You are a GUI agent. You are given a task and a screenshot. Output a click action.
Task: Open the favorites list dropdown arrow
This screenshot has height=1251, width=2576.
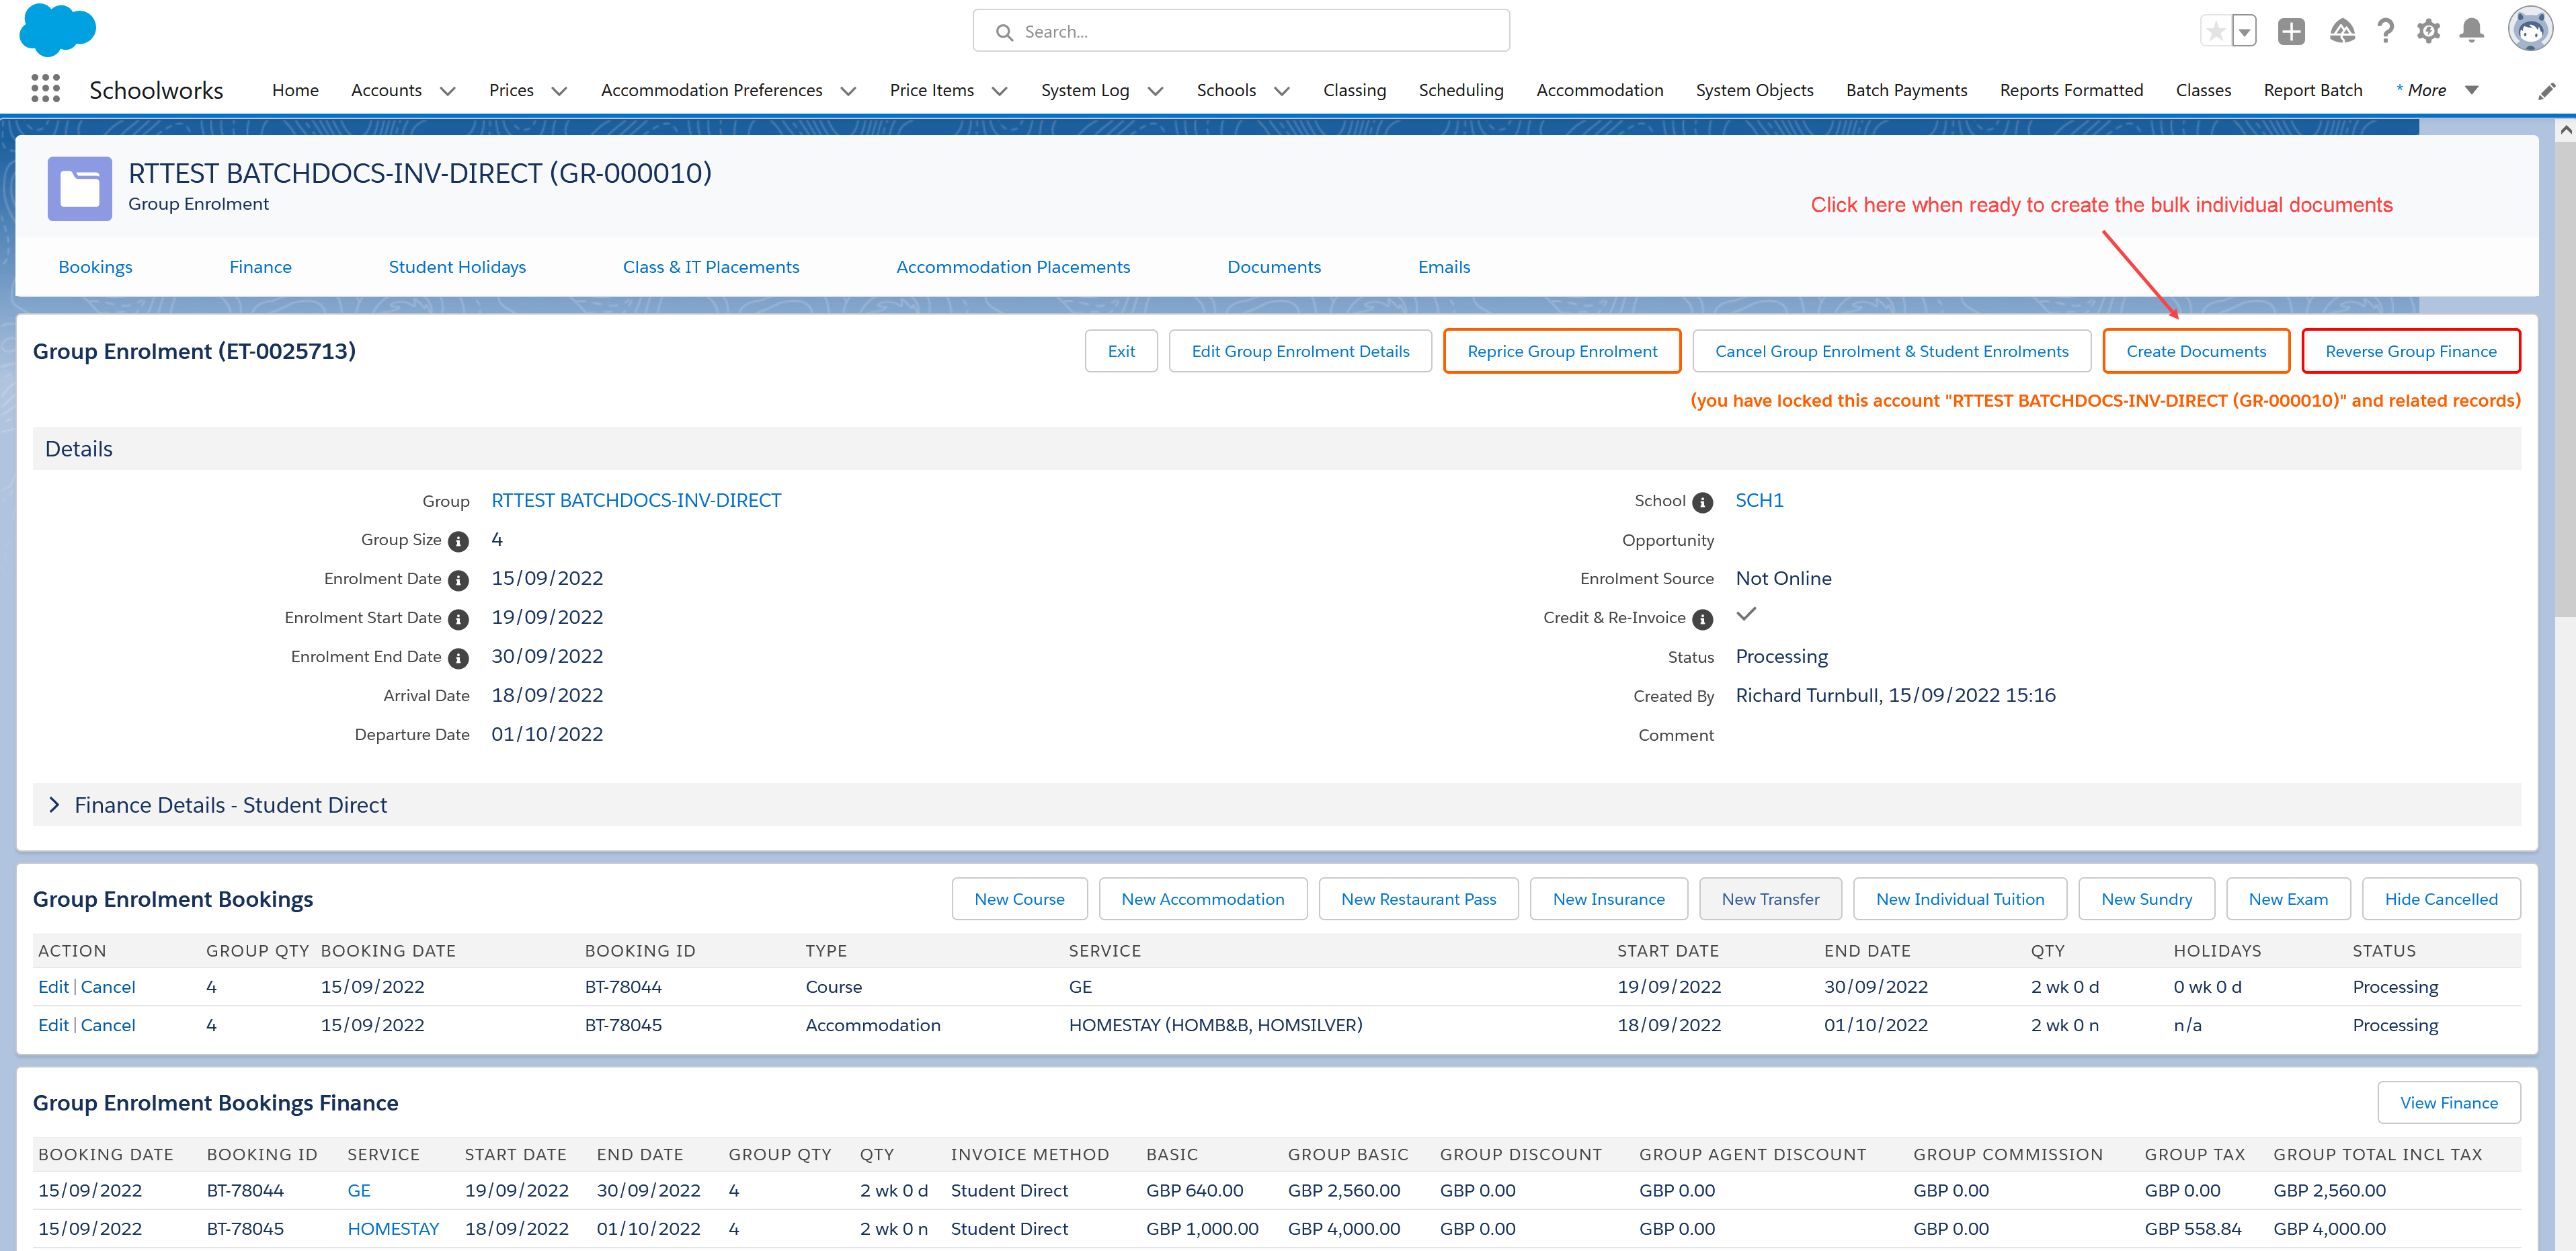(x=2244, y=32)
